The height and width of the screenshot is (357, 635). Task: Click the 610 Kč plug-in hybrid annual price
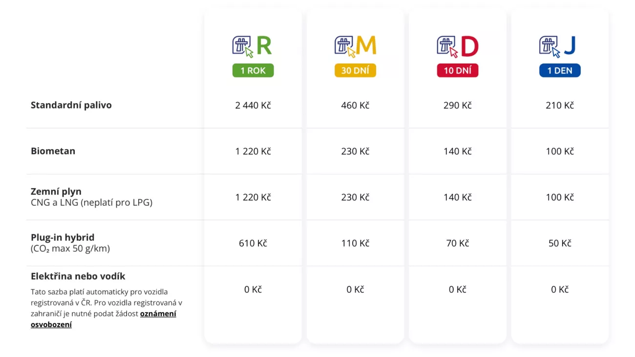(x=253, y=243)
